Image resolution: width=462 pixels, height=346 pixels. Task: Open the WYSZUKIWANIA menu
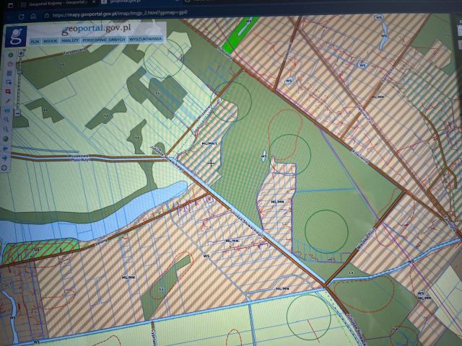coord(146,38)
